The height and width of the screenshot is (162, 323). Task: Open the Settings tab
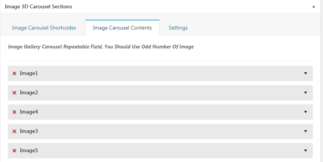point(178,28)
